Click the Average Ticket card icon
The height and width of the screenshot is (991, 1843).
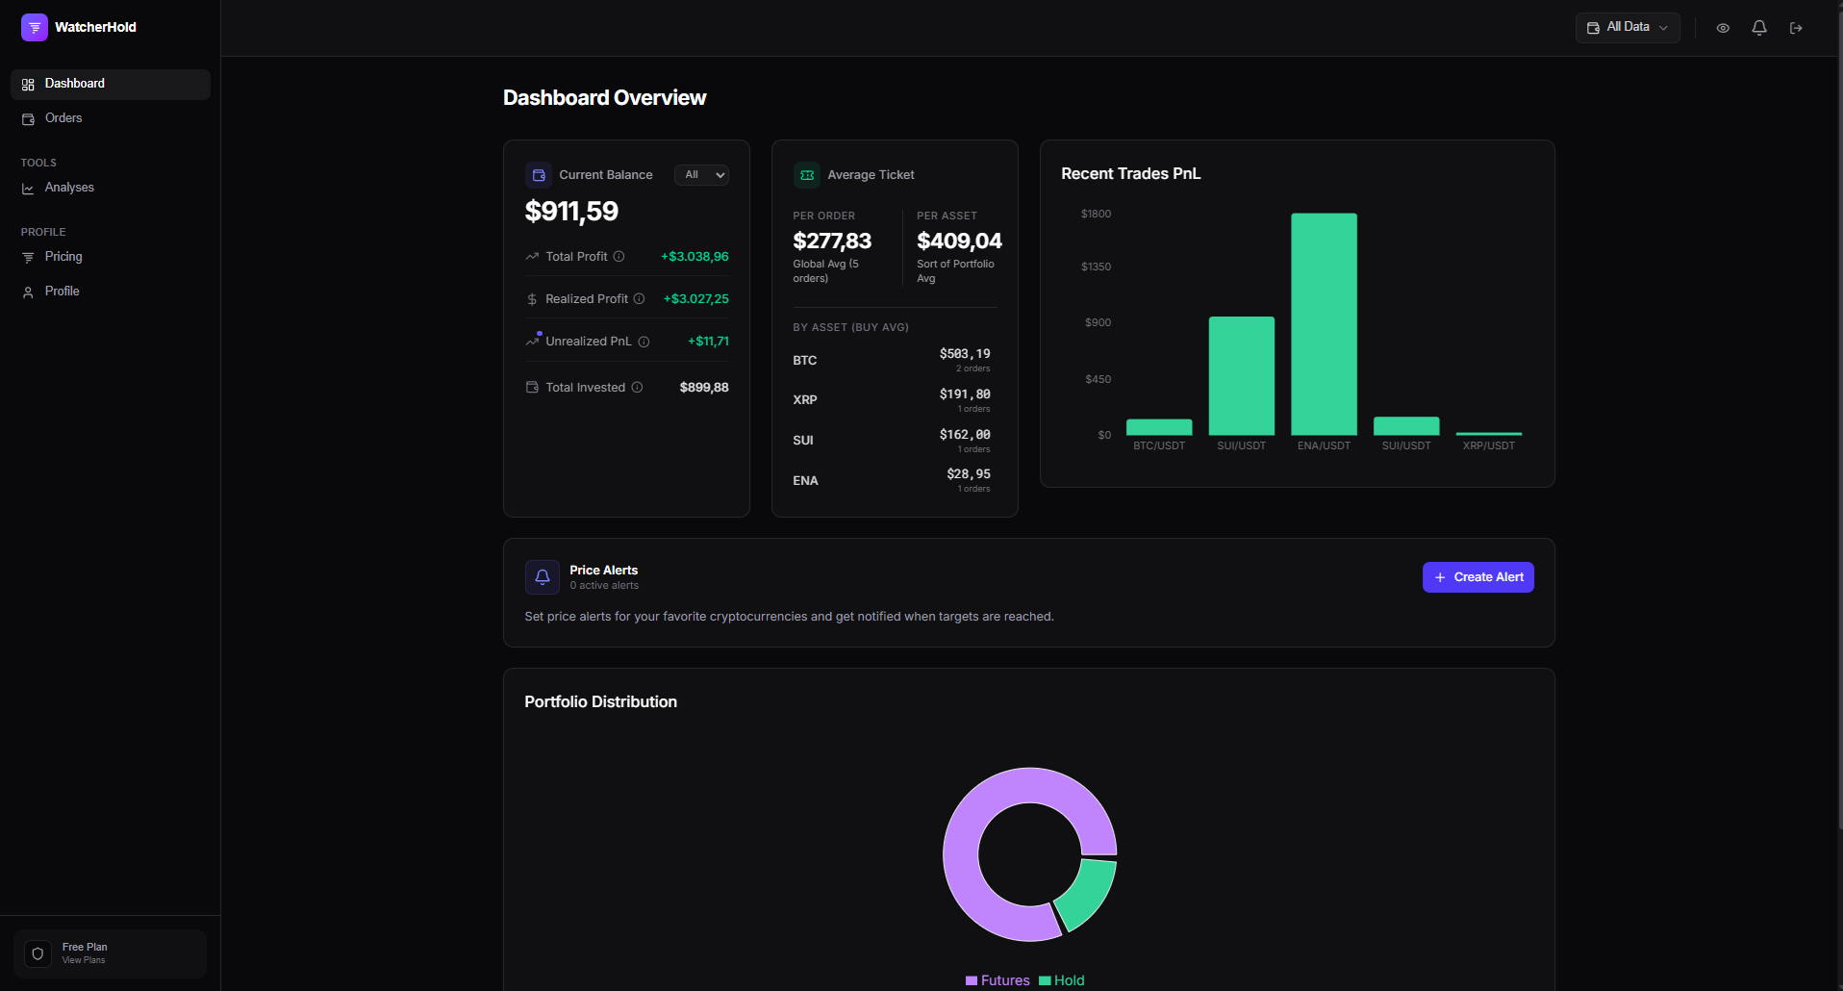coord(806,174)
